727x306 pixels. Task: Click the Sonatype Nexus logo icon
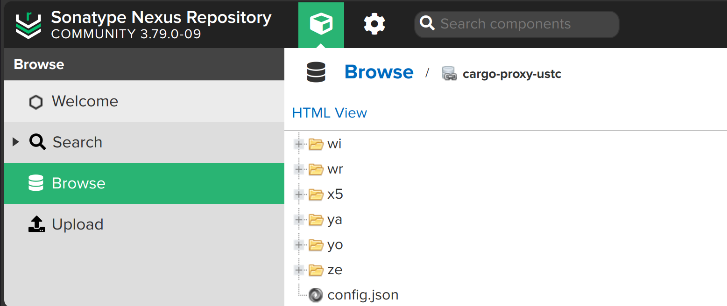(x=28, y=25)
